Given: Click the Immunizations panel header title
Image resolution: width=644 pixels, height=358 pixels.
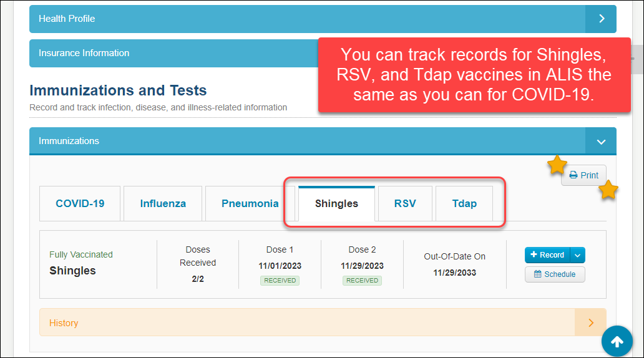Looking at the screenshot, I should pos(69,141).
